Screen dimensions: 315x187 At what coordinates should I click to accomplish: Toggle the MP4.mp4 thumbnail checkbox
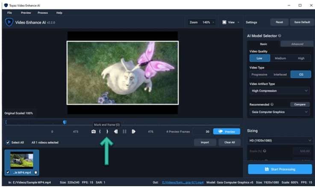coord(8,172)
